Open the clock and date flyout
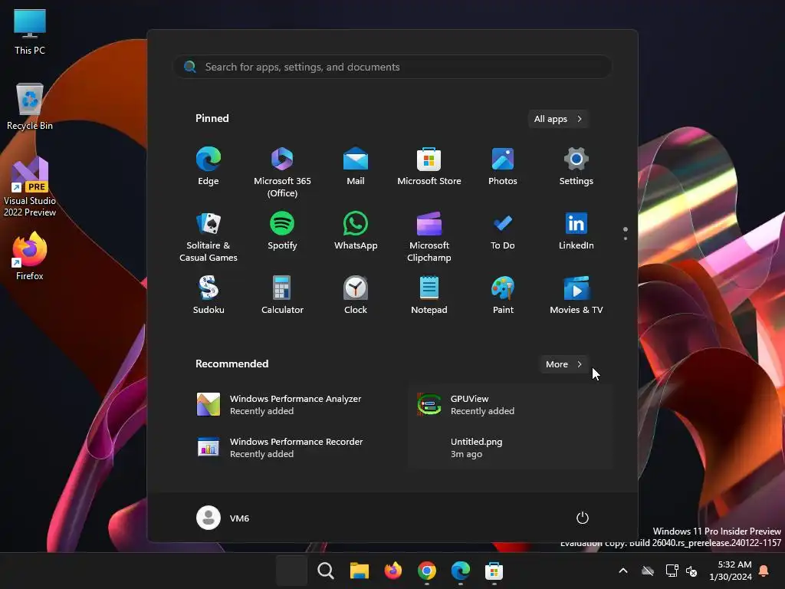Image resolution: width=785 pixels, height=589 pixels. point(731,571)
